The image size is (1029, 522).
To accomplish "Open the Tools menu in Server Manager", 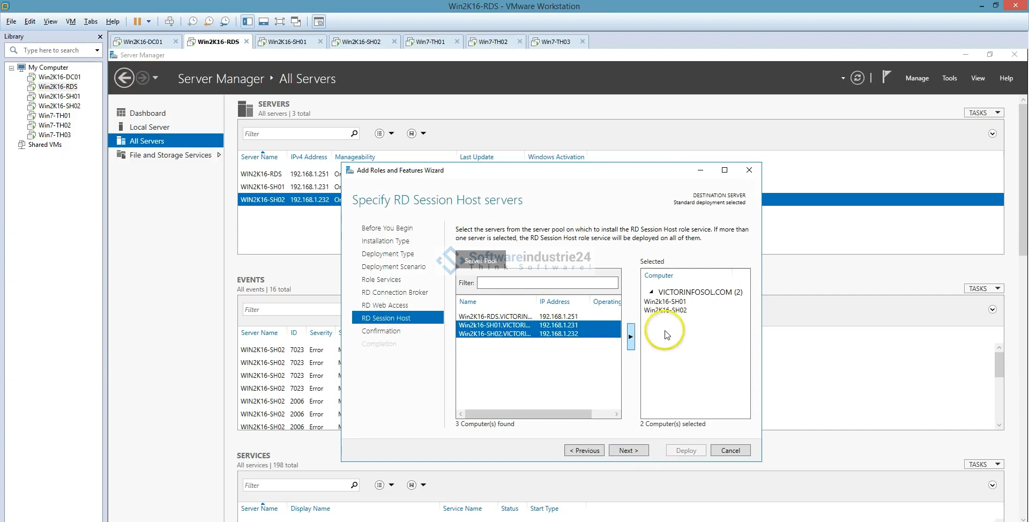I will pos(949,78).
